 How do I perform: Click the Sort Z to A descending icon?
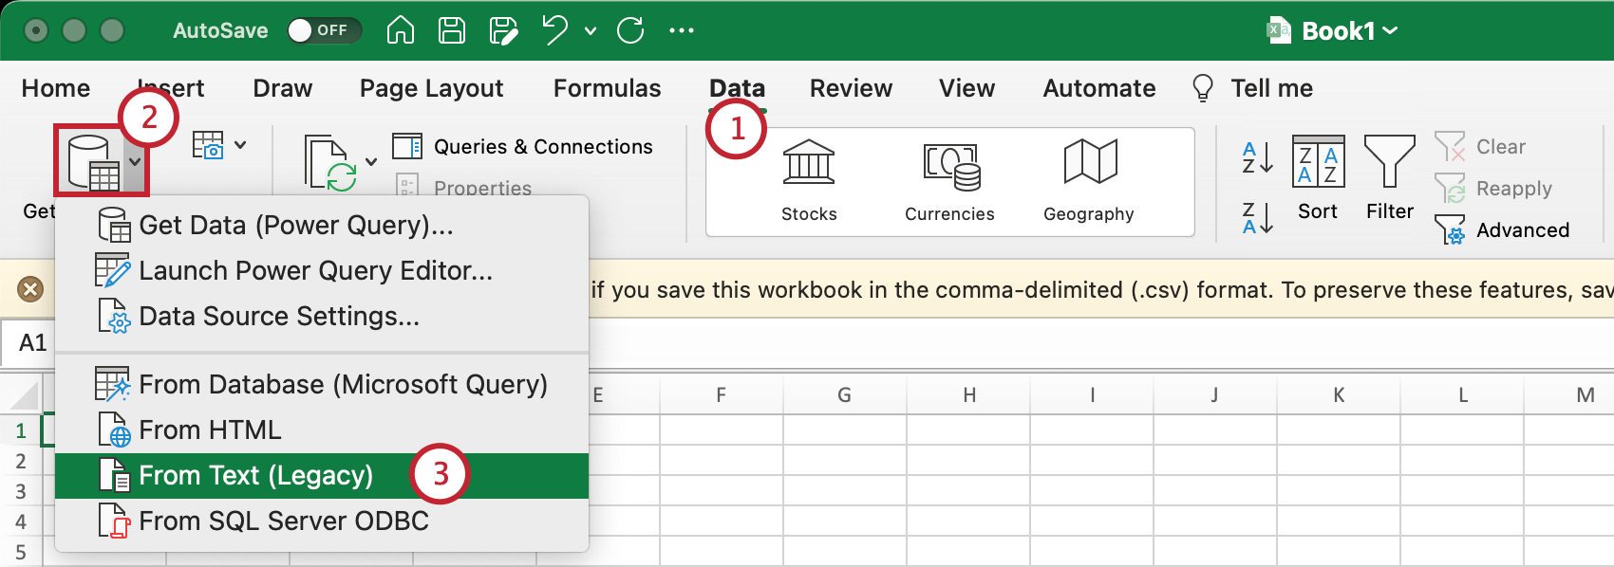click(x=1257, y=218)
